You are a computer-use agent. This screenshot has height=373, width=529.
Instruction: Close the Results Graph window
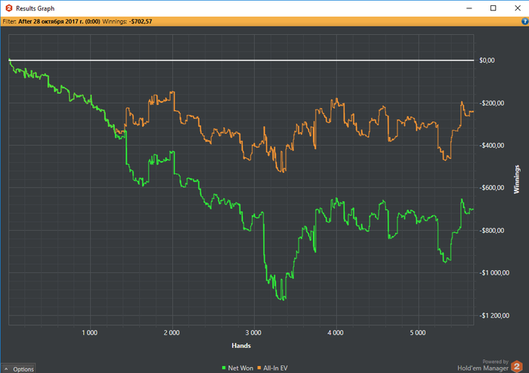coord(518,8)
